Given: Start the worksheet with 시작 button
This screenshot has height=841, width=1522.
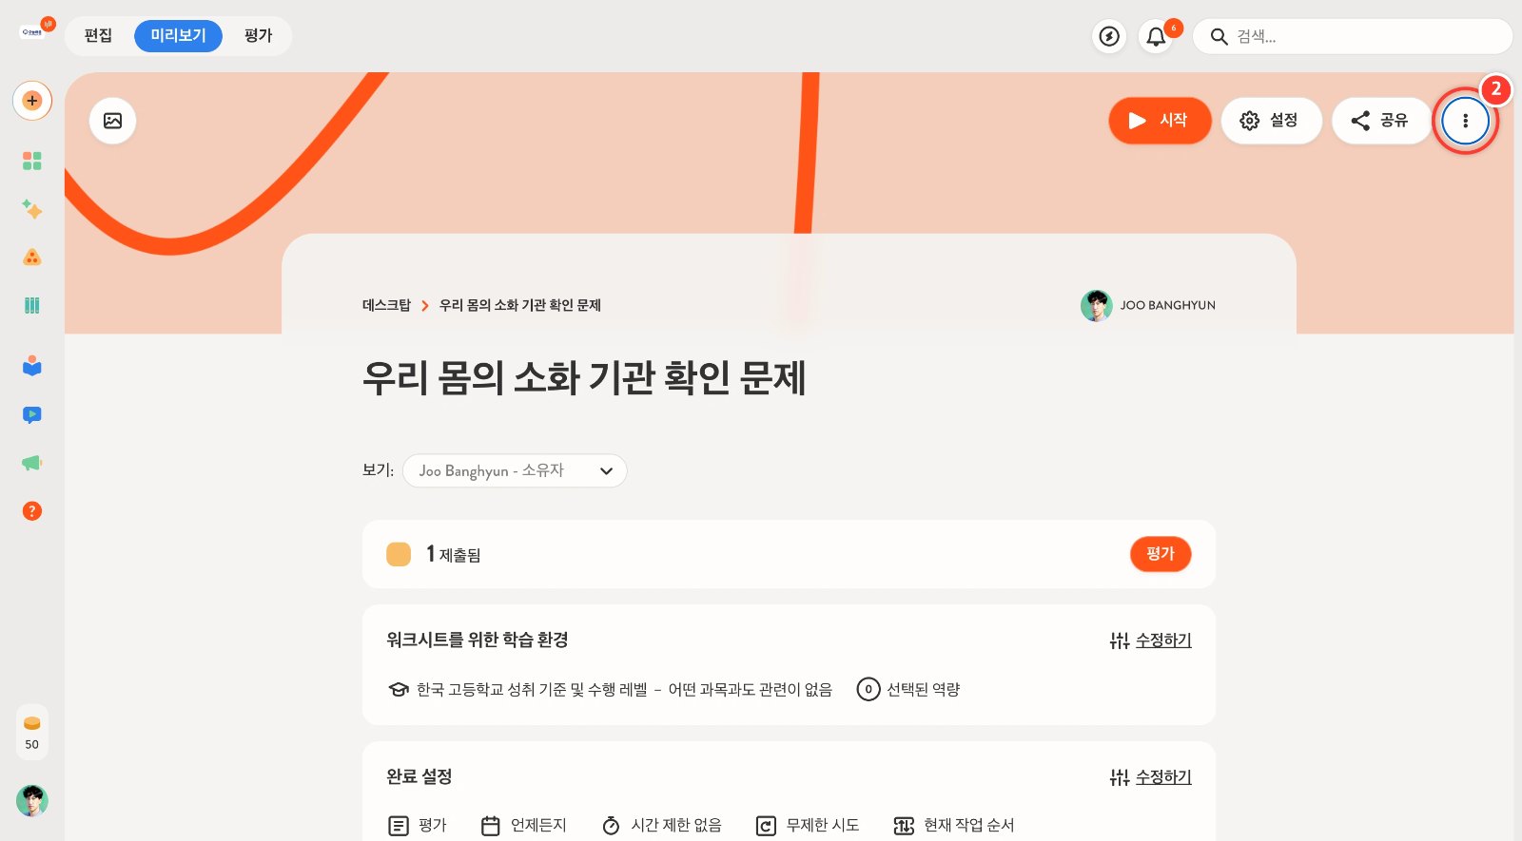Looking at the screenshot, I should [x=1160, y=121].
